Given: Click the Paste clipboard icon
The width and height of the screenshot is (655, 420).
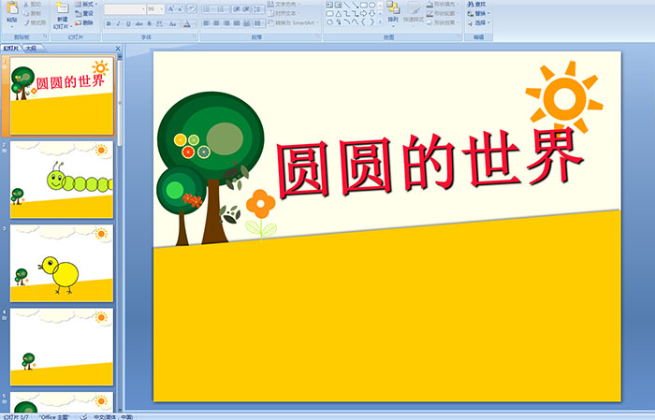Looking at the screenshot, I should pos(12,7).
